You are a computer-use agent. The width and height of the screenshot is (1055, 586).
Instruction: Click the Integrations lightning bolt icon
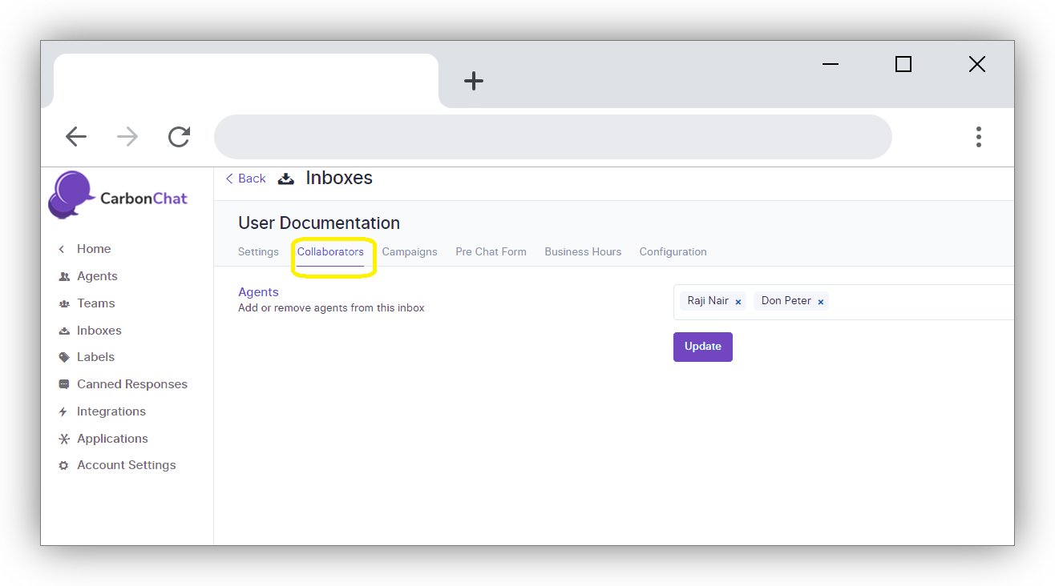[63, 411]
